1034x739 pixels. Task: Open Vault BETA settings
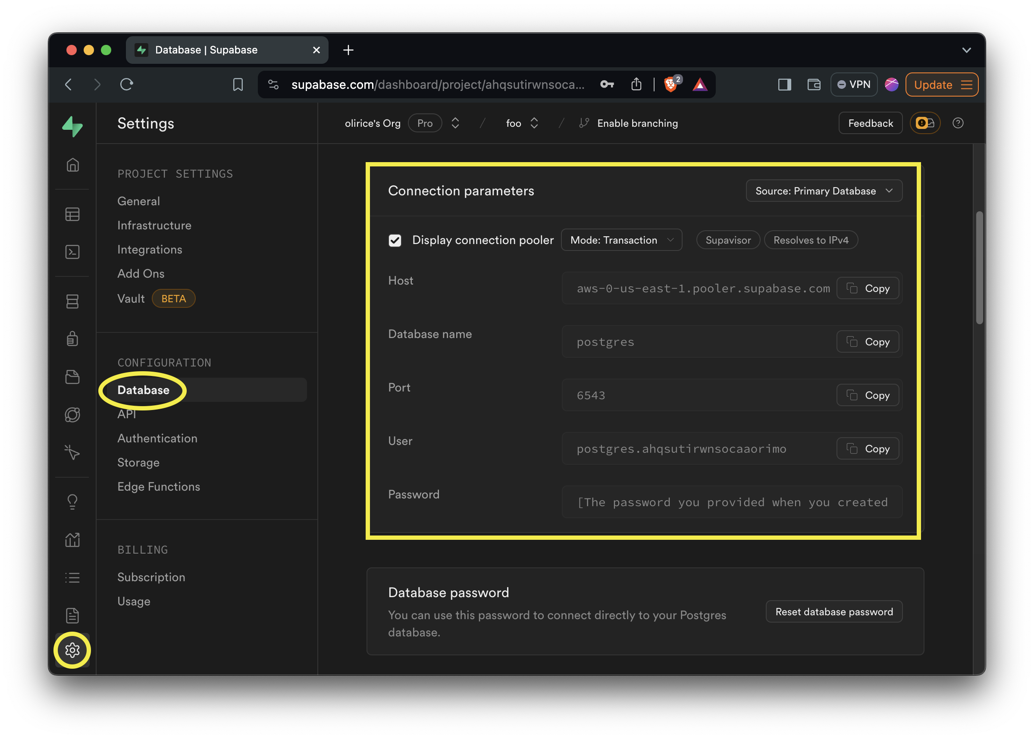tap(156, 298)
